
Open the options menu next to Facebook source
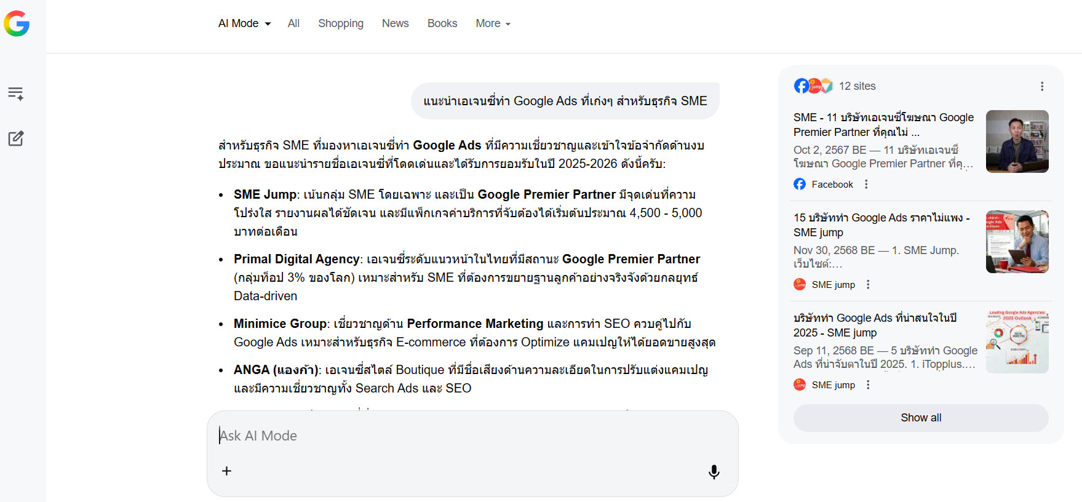coord(866,184)
